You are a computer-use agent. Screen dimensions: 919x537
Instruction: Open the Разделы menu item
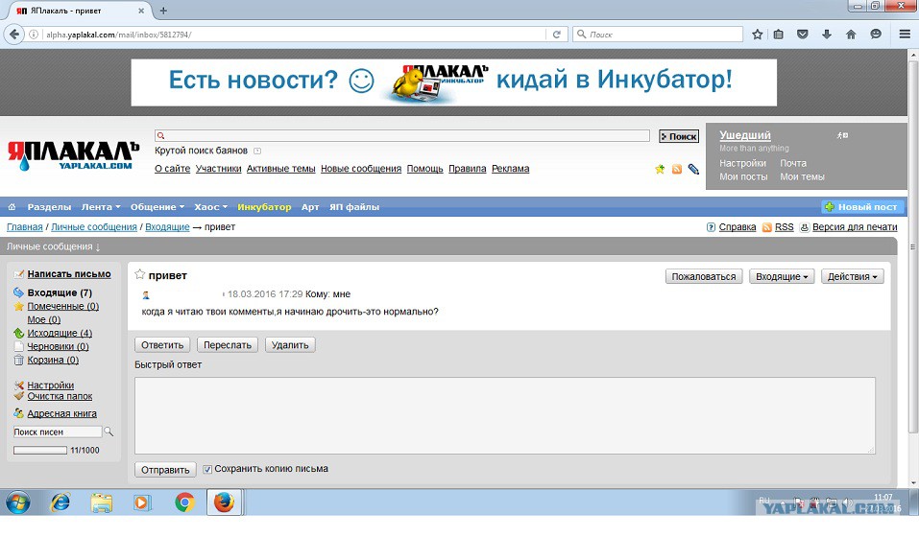pyautogui.click(x=49, y=207)
